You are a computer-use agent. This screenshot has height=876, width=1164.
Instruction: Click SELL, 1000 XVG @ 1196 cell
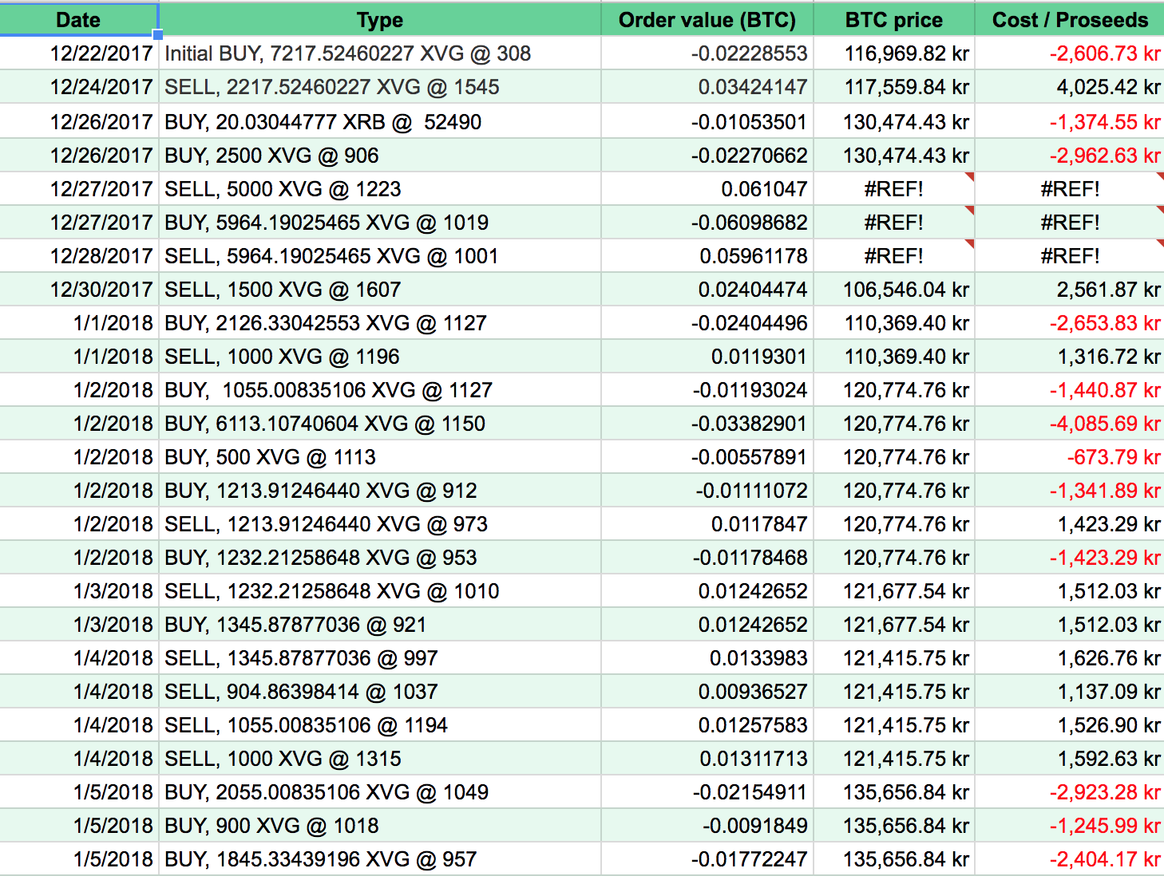(x=380, y=357)
